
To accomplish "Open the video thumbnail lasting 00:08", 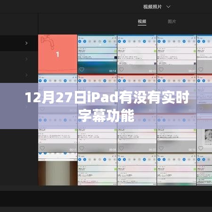I will [98, 133].
